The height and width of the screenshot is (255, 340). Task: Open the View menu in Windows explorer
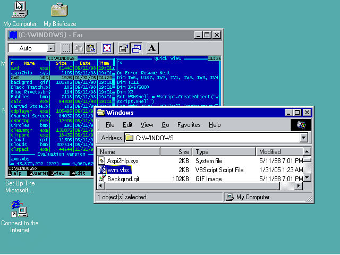point(147,125)
